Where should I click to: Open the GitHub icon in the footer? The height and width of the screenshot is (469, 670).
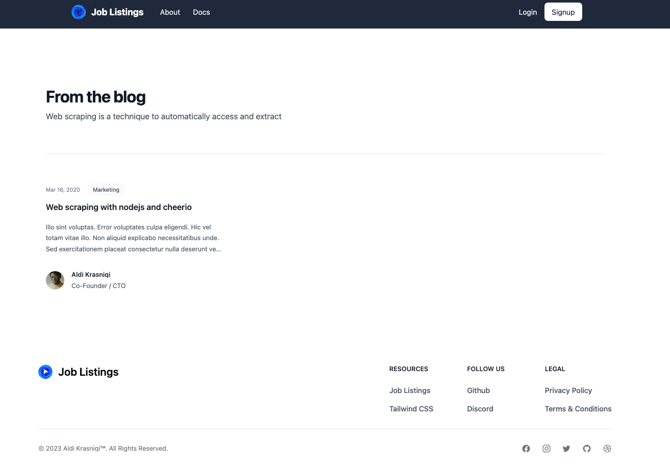587,449
